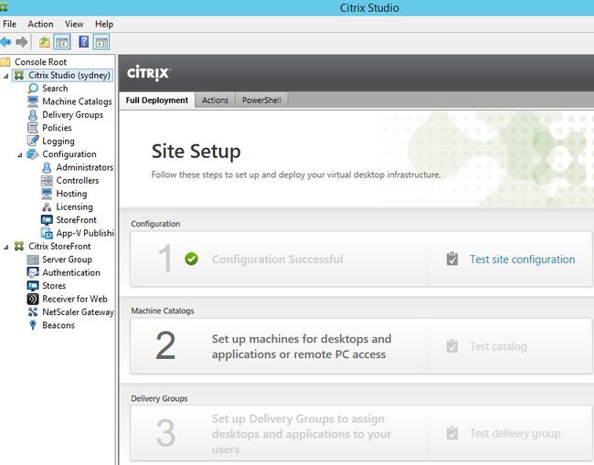The image size is (594, 465).
Task: Click the Configuration Successful text
Action: tap(277, 259)
